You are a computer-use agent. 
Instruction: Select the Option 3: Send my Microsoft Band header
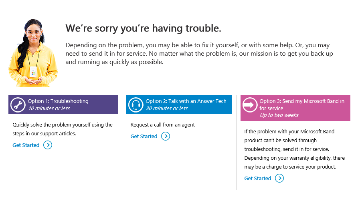tap(302, 105)
